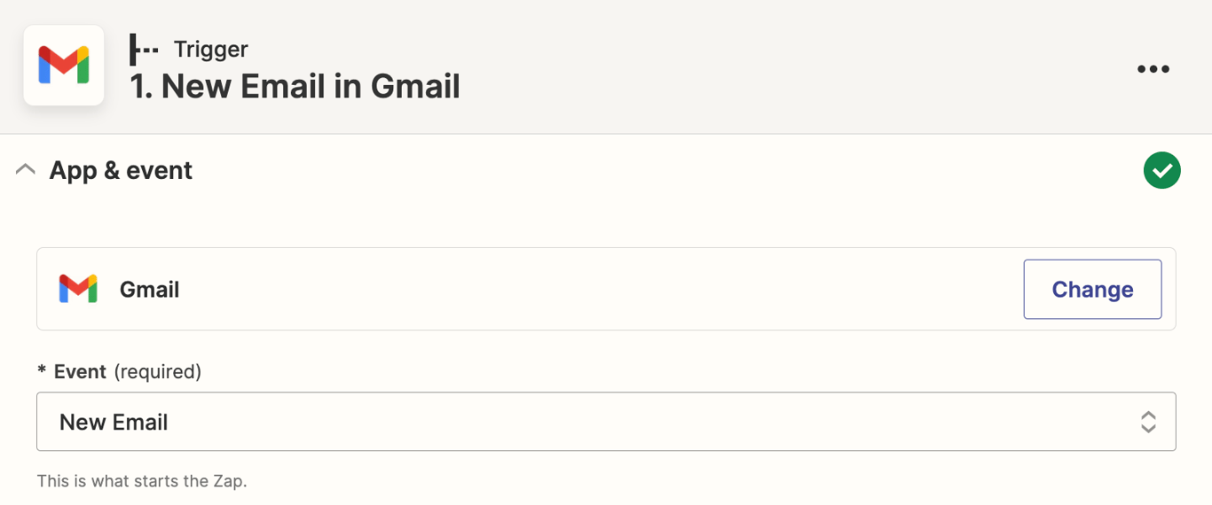
Task: Click the dashed Trigger step icon
Action: point(144,50)
